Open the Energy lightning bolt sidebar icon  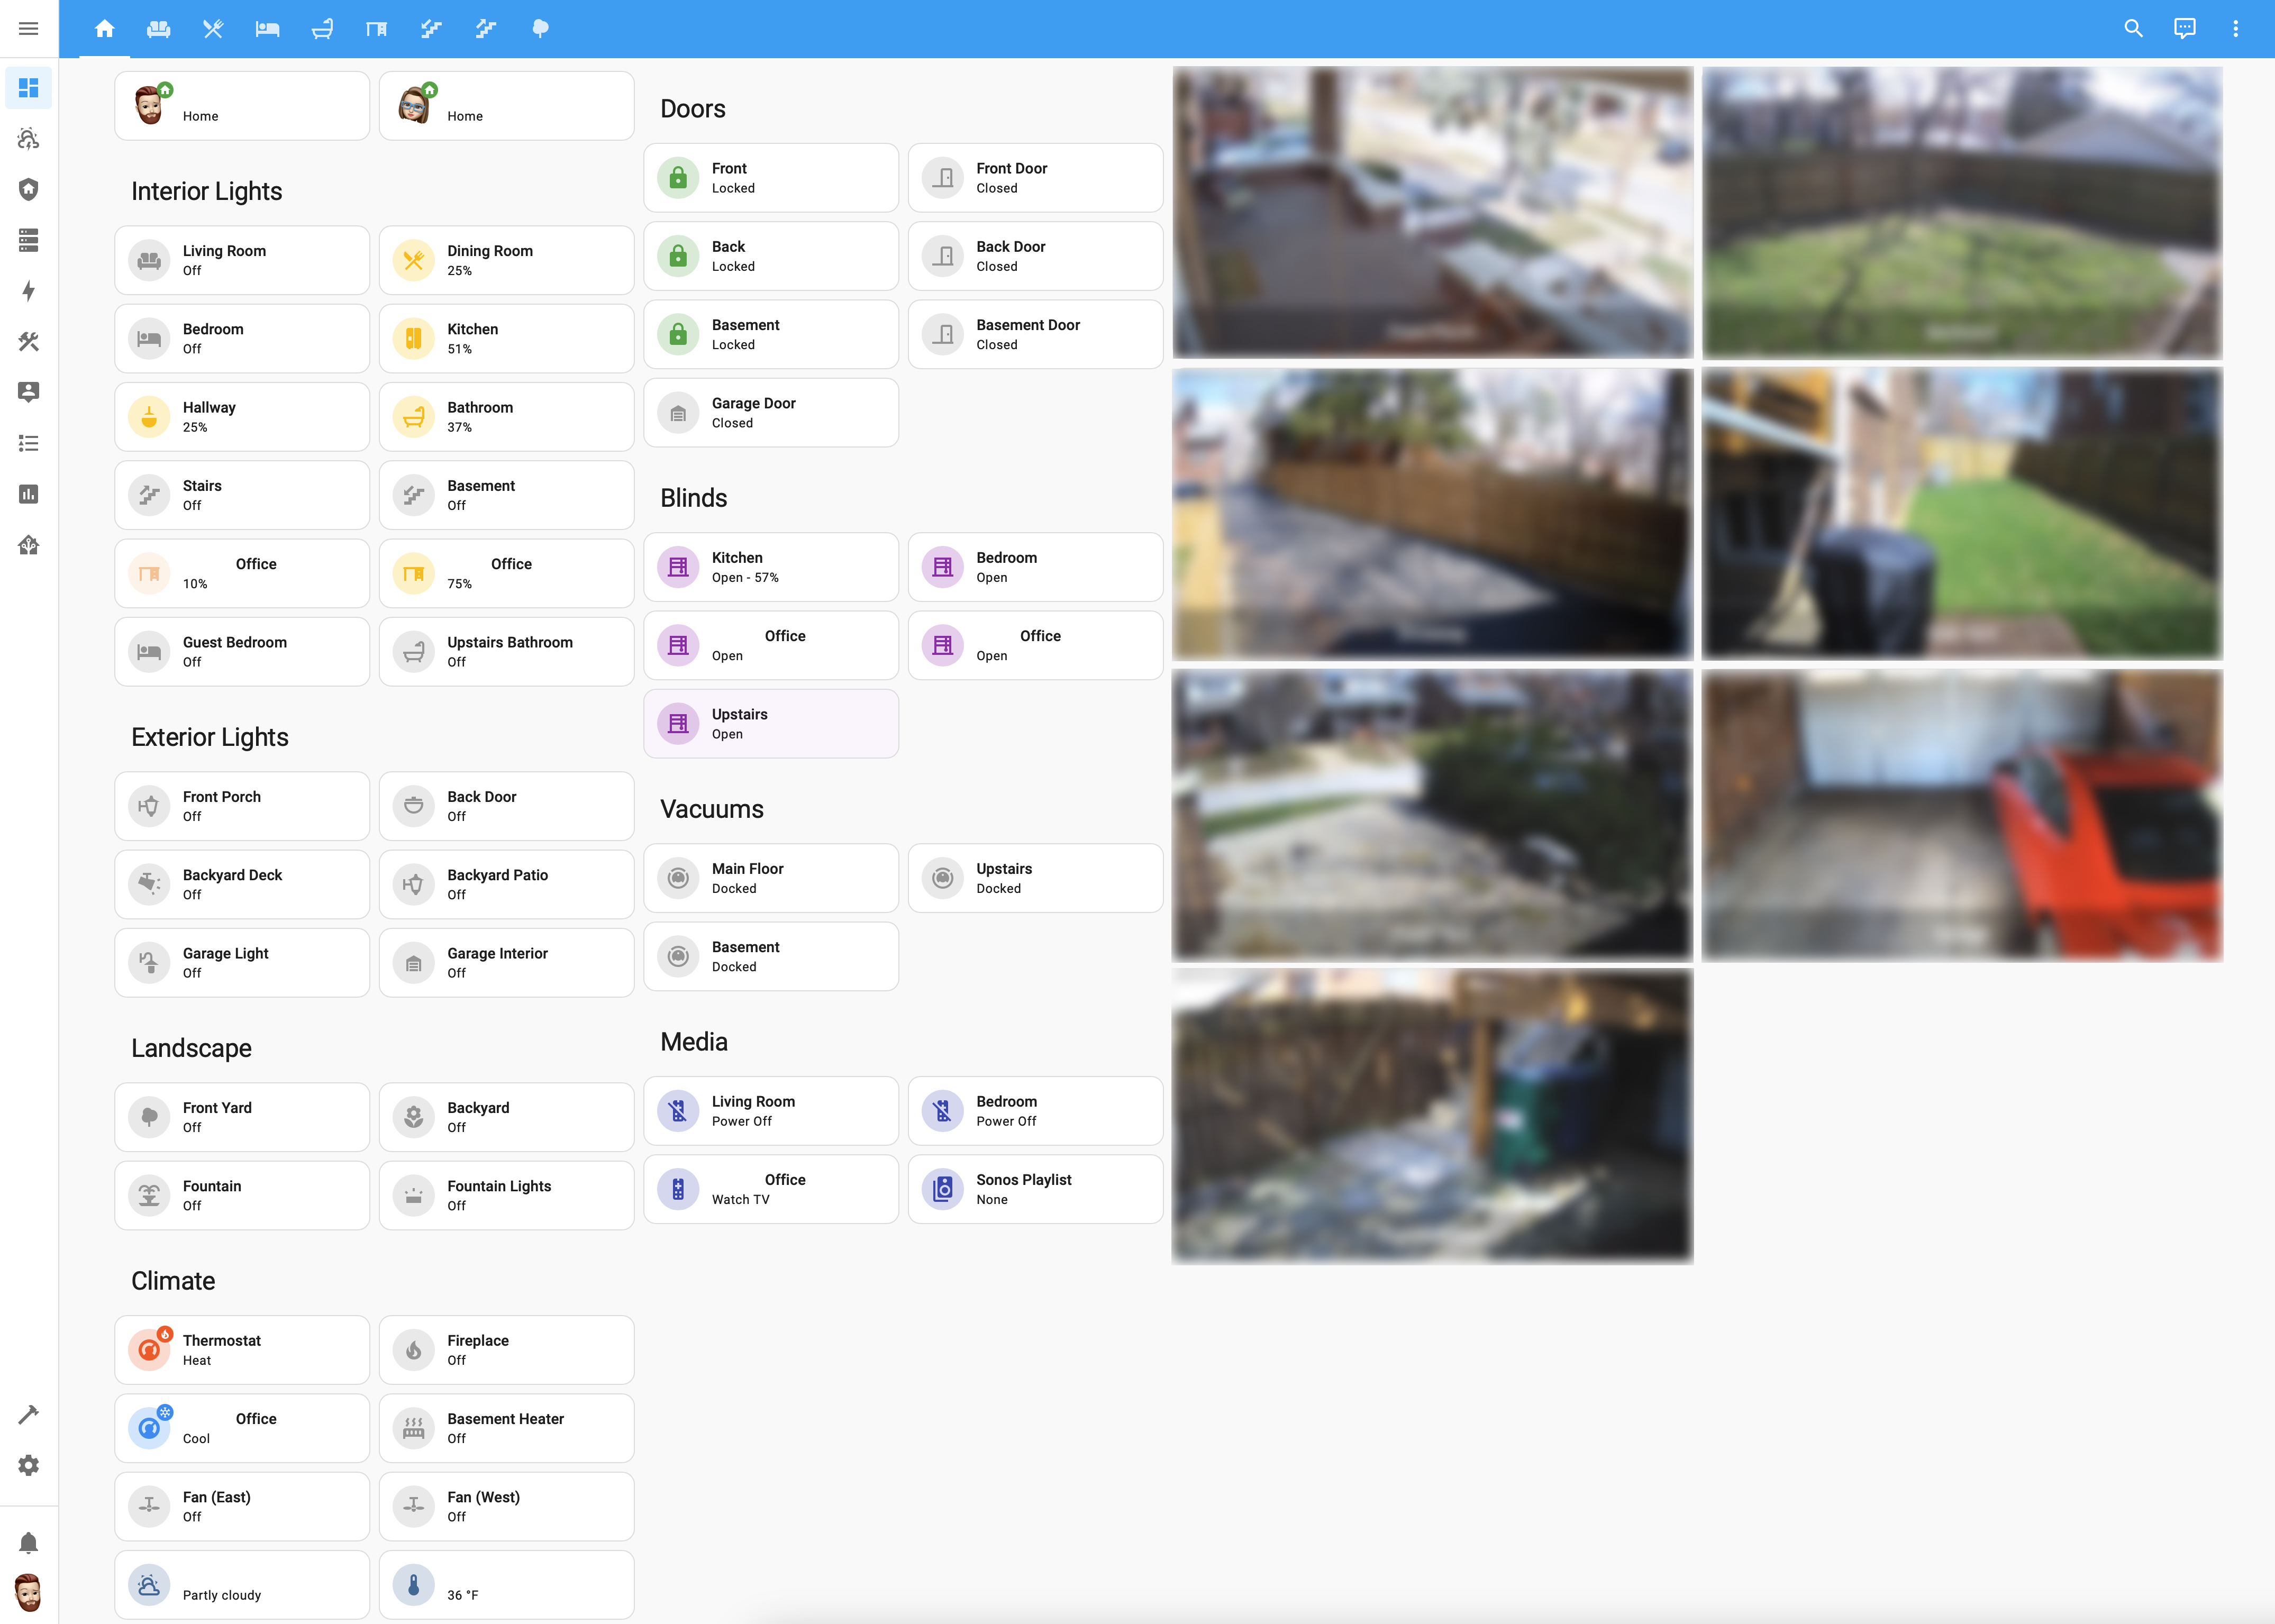click(x=28, y=291)
